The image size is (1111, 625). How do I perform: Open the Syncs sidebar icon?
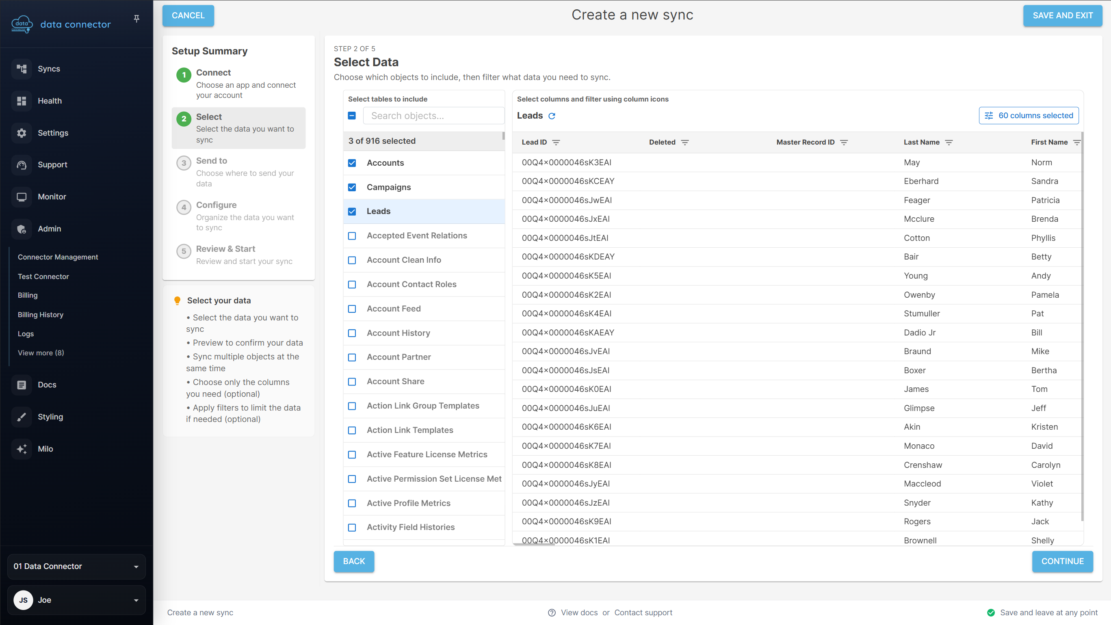pos(22,69)
